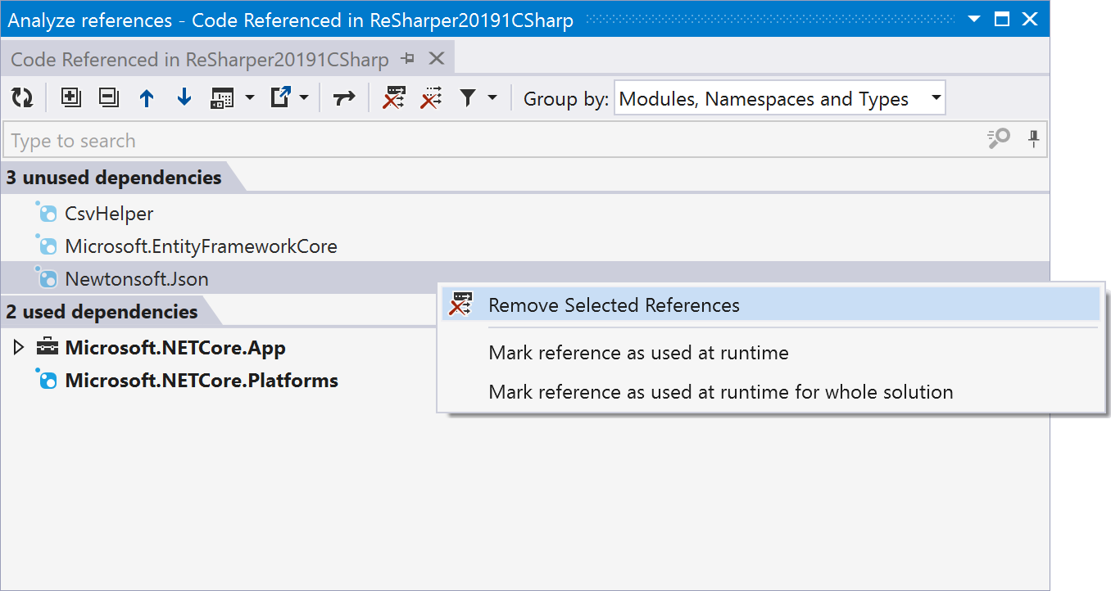The height and width of the screenshot is (591, 1111).
Task: Select Microsoft.NETCore.App dependency
Action: (x=175, y=348)
